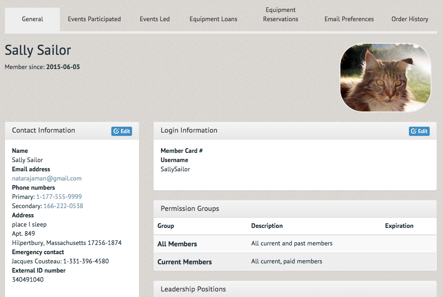
Task: Click 'All current and past members' description
Action: click(x=292, y=243)
